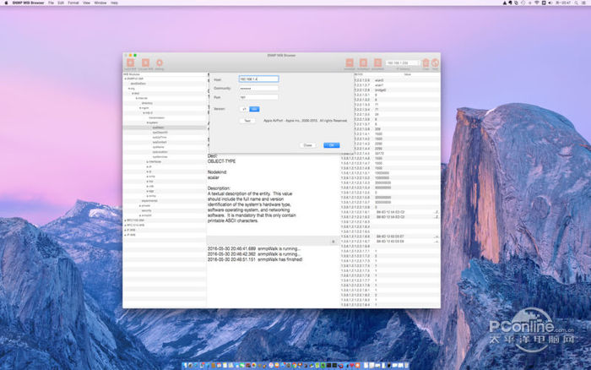Click the Import MIB toolbar icon

[131, 63]
